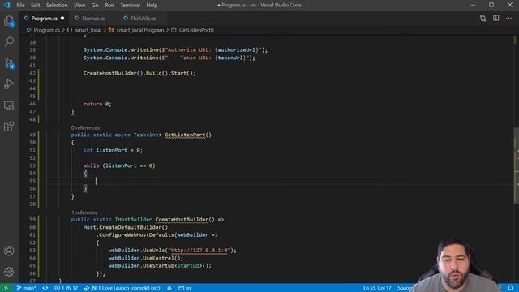
Task: Open the Source Control view
Action: click(9, 63)
